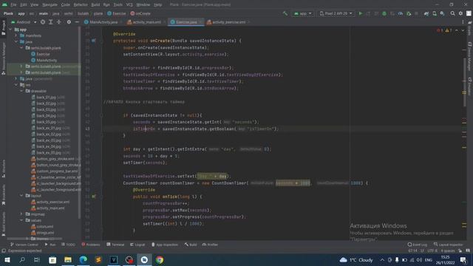This screenshot has width=473, height=266.
Task: Open IDE settings gear in top toolbar
Action: pyautogui.click(x=460, y=13)
